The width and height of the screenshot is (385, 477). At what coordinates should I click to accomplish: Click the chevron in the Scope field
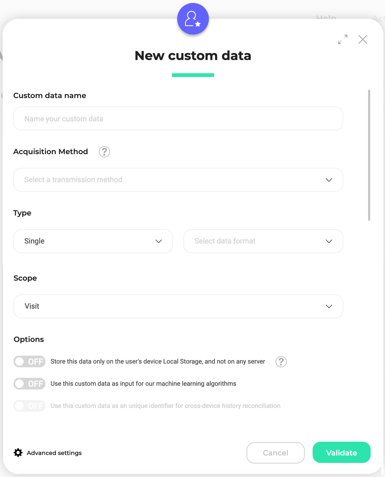(329, 306)
